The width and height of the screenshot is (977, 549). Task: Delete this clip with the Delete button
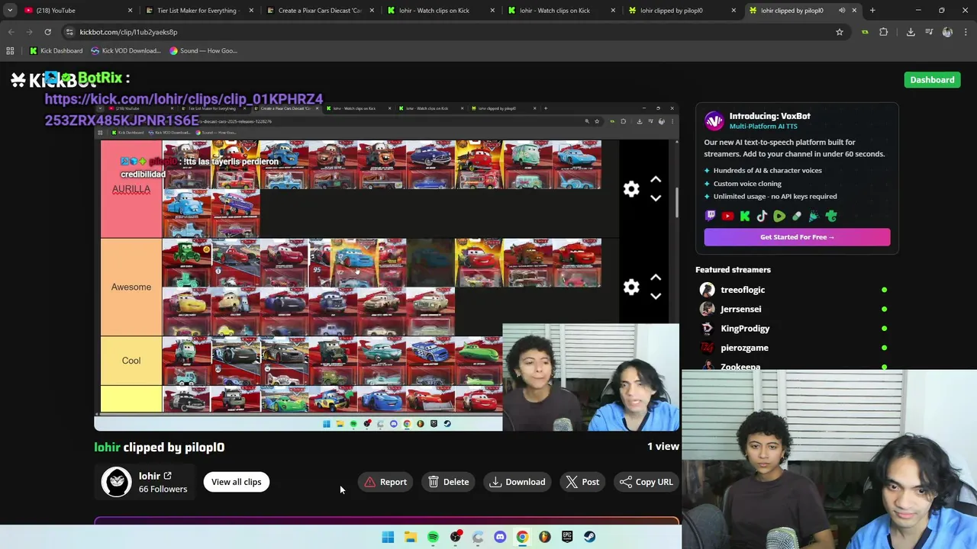click(448, 482)
